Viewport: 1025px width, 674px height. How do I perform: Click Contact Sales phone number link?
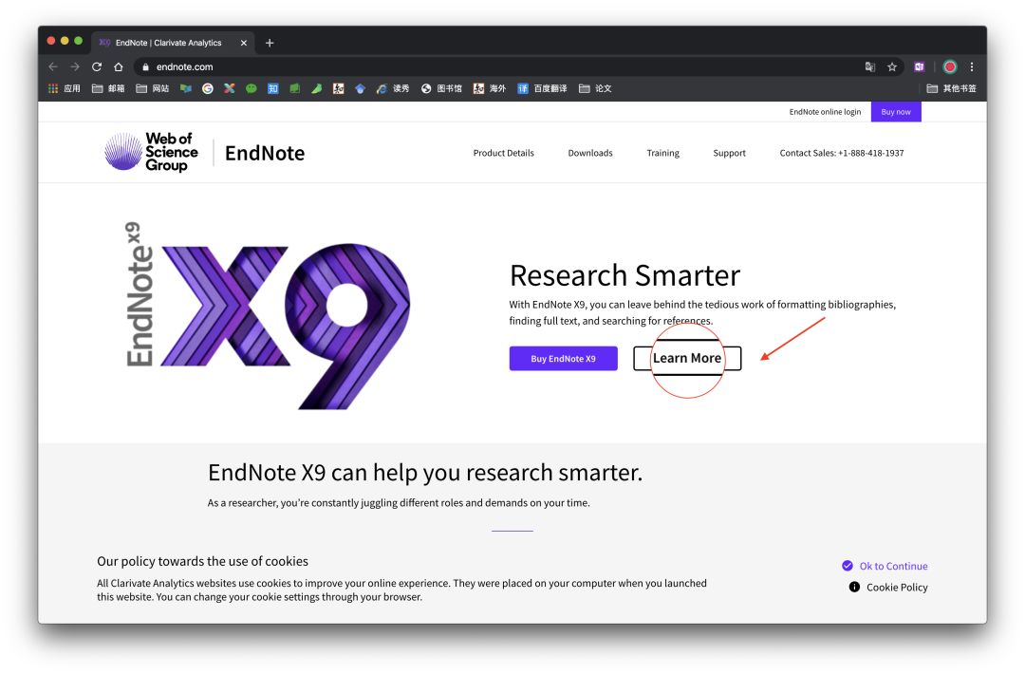(x=841, y=153)
